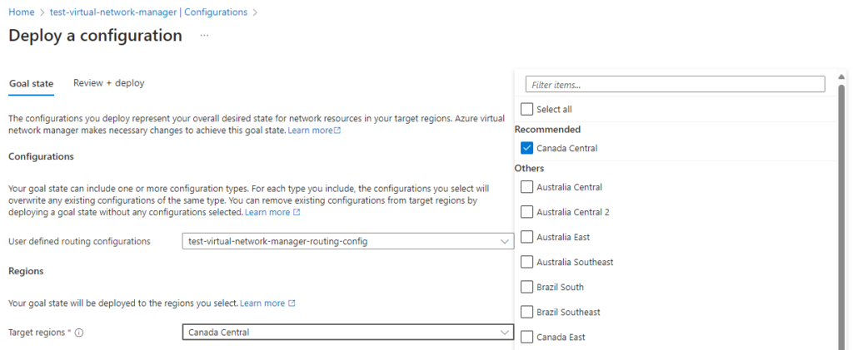853x350 pixels.
Task: Uncheck the Canada Central checkbox
Action: pyautogui.click(x=526, y=148)
